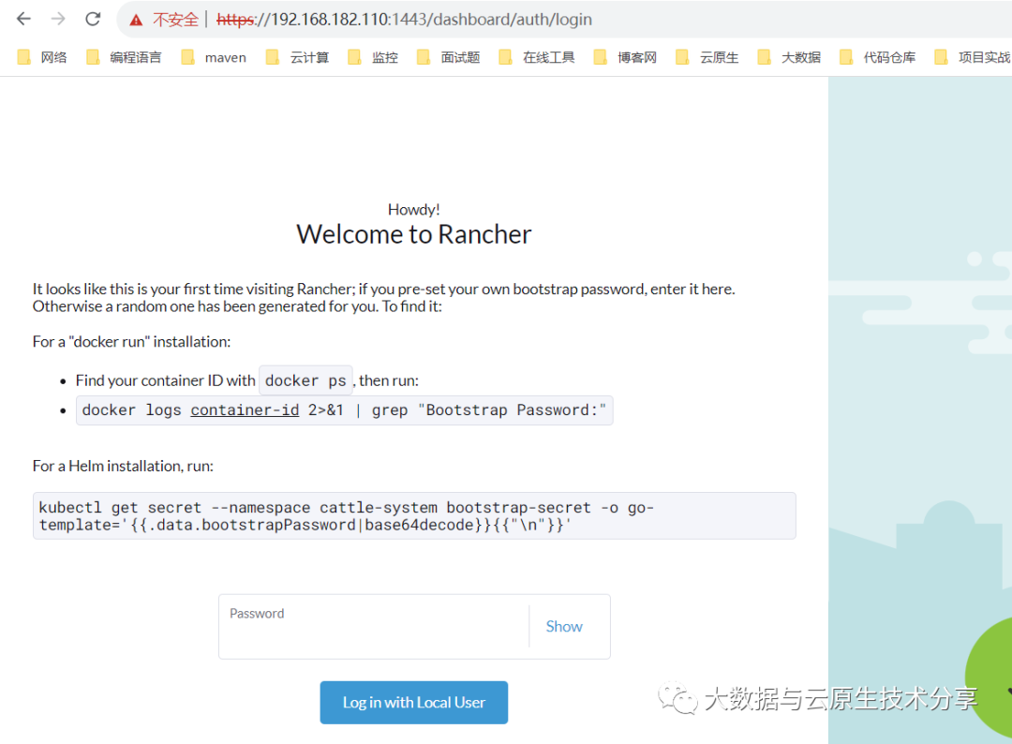The width and height of the screenshot is (1012, 744).
Task: Open the 博客网 bookmark folder
Action: pyautogui.click(x=625, y=57)
